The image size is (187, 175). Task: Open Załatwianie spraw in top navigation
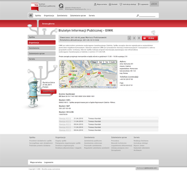click(78, 15)
